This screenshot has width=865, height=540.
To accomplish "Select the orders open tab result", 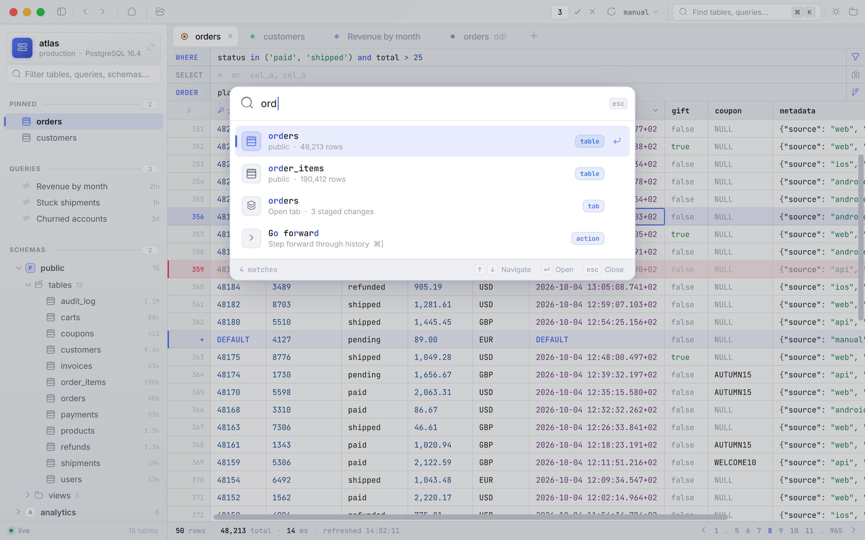I will (x=432, y=206).
